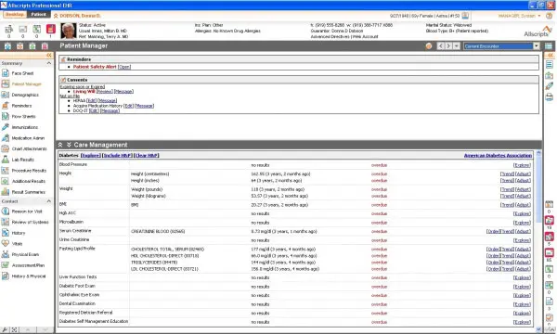Open Additional Results in the sidebar
Viewport: 557px width, 334px height.
coord(29,181)
